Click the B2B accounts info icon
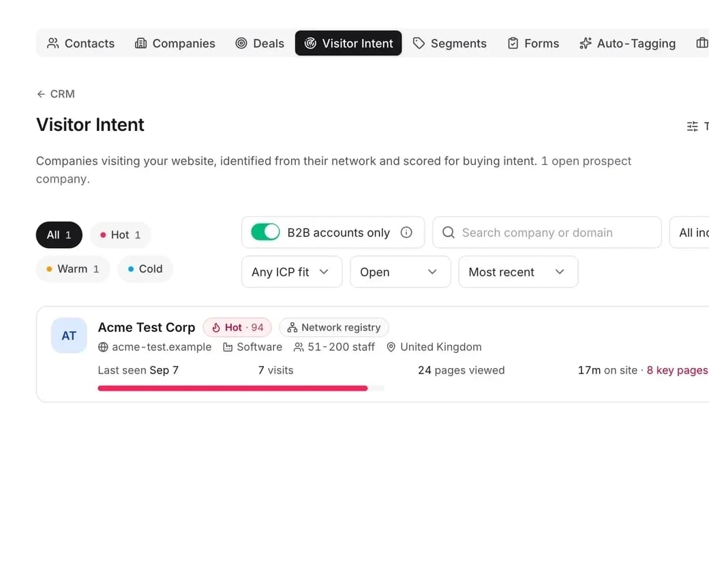Image resolution: width=709 pixels, height=567 pixels. [x=406, y=232]
